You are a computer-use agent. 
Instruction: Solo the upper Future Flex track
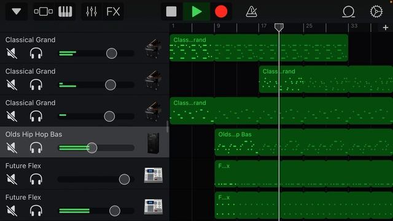tap(36, 179)
